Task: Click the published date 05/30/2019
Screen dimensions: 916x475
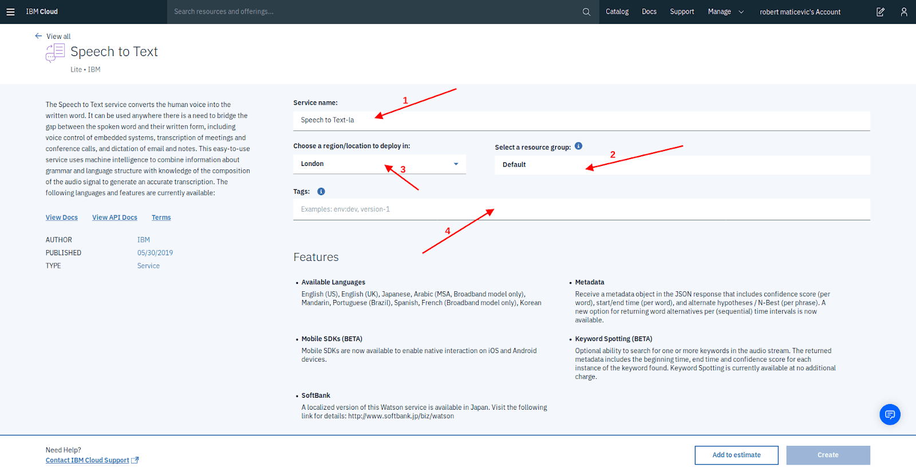Action: 155,253
